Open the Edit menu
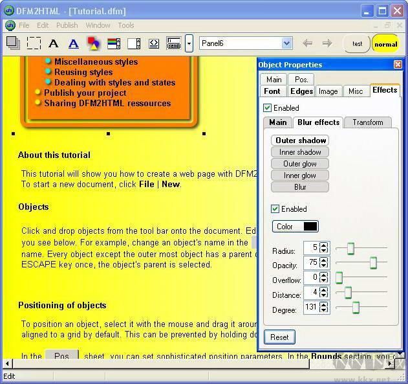This screenshot has width=408, height=384. coord(43,25)
